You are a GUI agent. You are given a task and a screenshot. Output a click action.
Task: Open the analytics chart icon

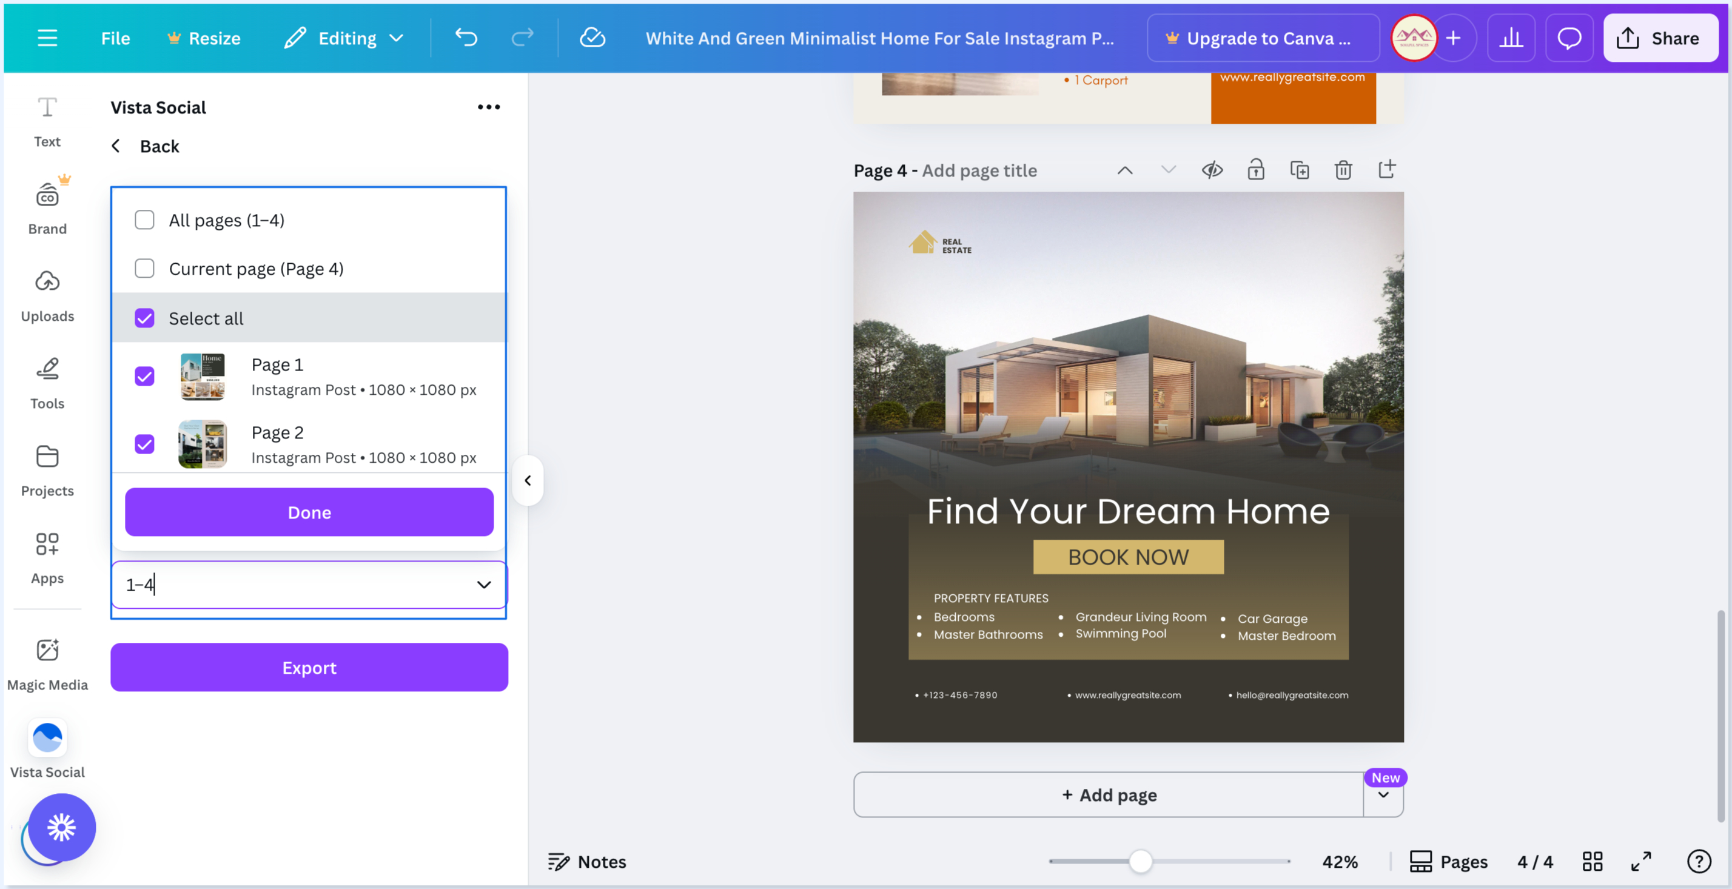(x=1511, y=38)
